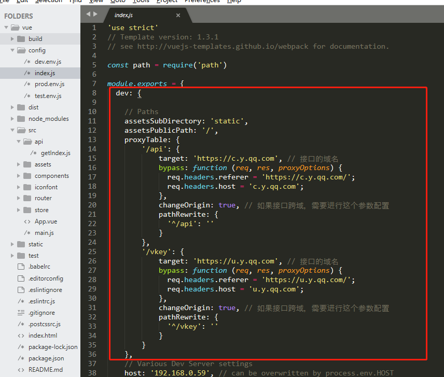
Task: Click the dist folder icon
Action: coord(21,107)
